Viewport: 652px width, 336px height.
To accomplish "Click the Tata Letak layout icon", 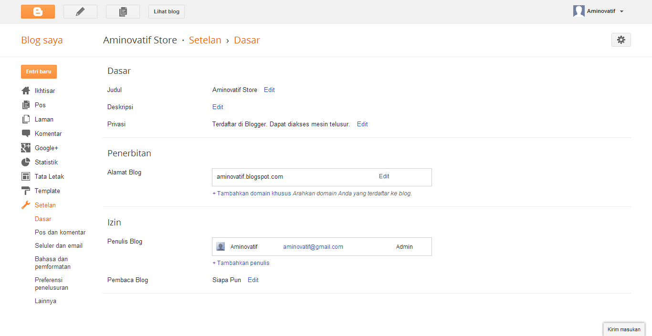I will click(26, 176).
